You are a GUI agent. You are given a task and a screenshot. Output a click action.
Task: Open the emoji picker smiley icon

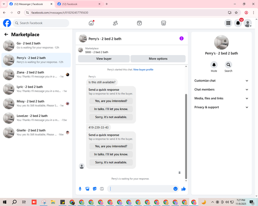pos(175,189)
